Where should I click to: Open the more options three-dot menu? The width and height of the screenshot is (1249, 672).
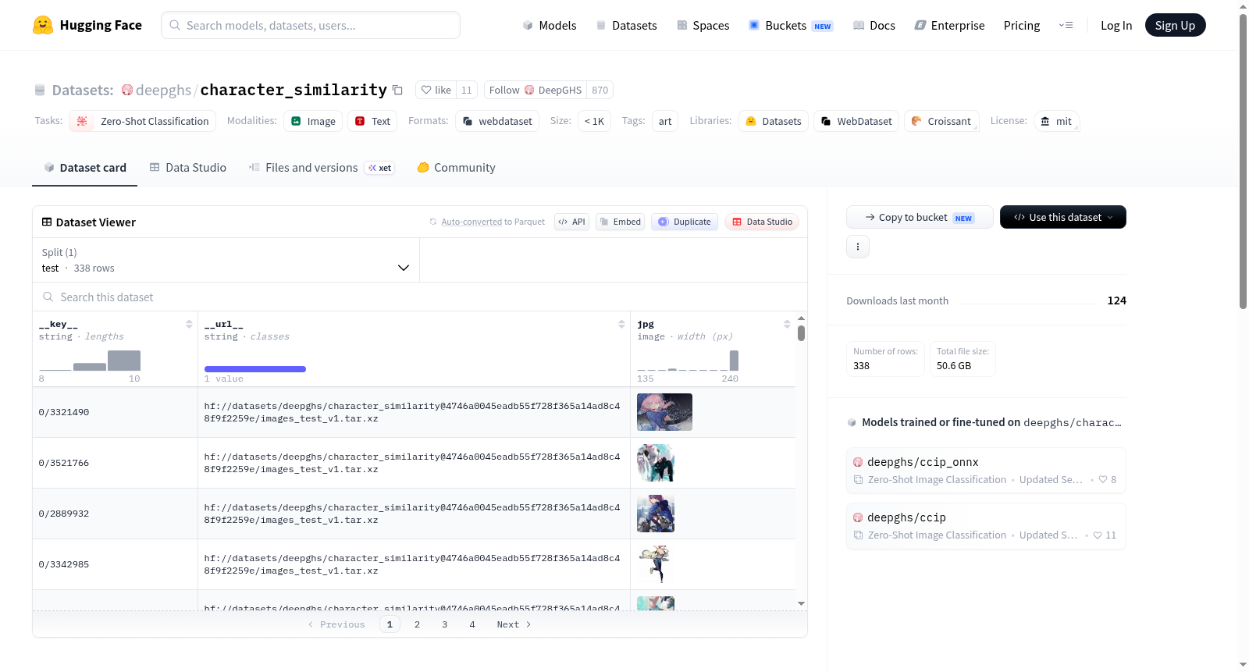[x=858, y=247]
